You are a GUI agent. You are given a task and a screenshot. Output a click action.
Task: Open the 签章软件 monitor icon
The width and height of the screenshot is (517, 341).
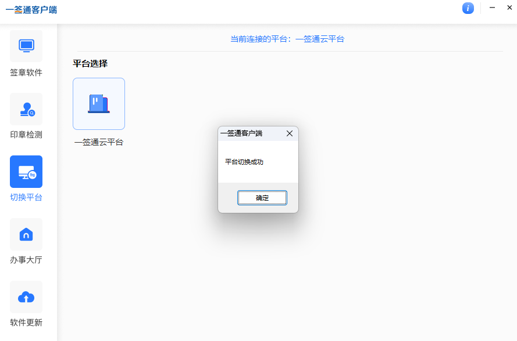click(x=26, y=46)
